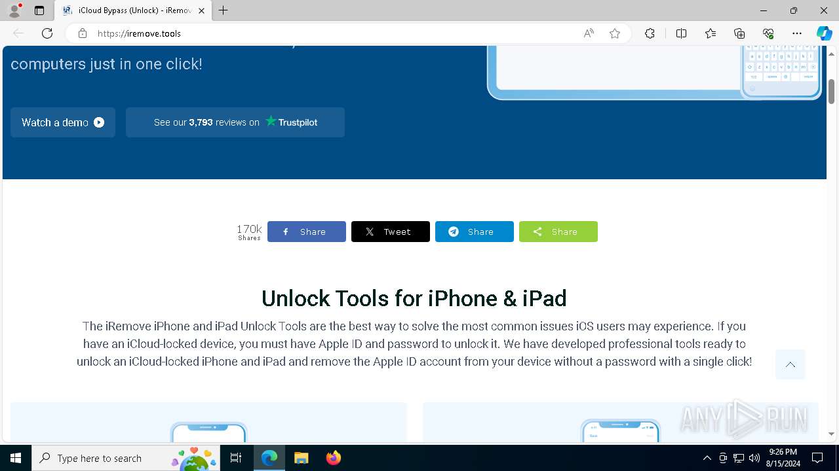
Task: Open Task View on taskbar
Action: [236, 458]
